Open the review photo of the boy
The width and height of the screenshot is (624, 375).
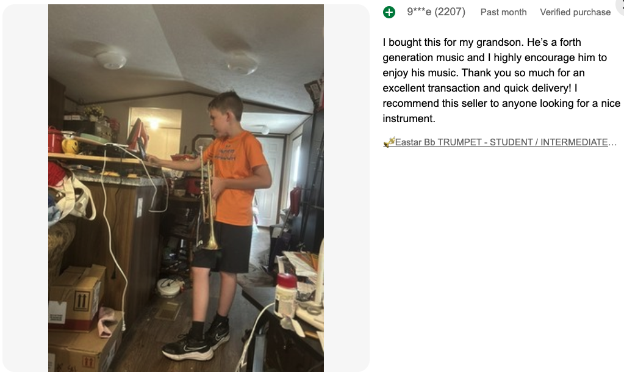pos(186,188)
